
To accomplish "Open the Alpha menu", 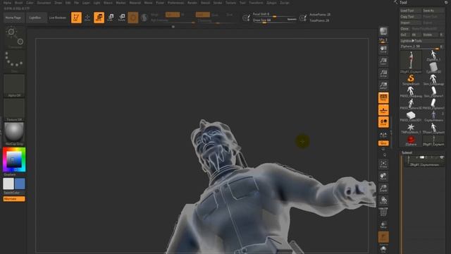I will pos(7,3).
